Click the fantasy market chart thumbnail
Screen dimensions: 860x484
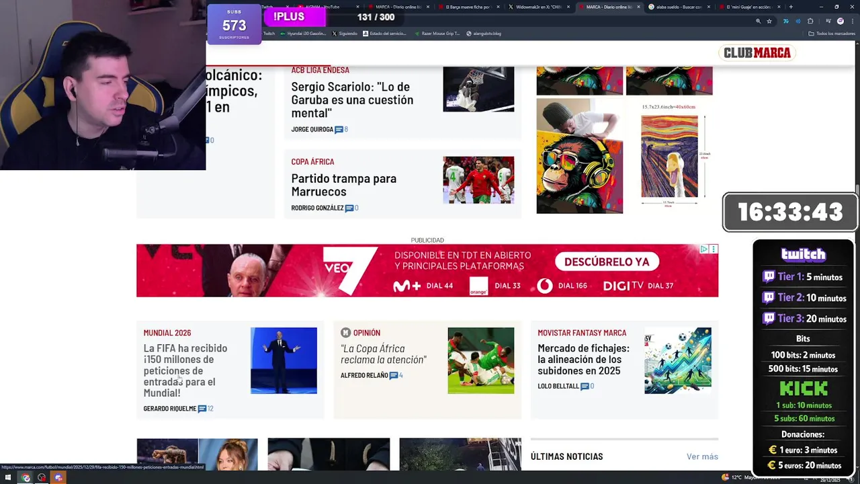tap(677, 360)
